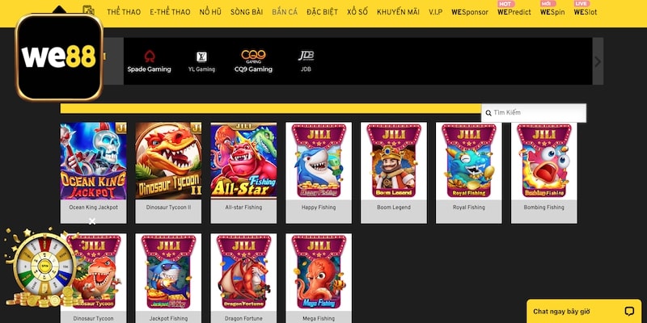Go to the KHUYẾN MÃI tab
The height and width of the screenshot is (323, 647).
pos(398,12)
